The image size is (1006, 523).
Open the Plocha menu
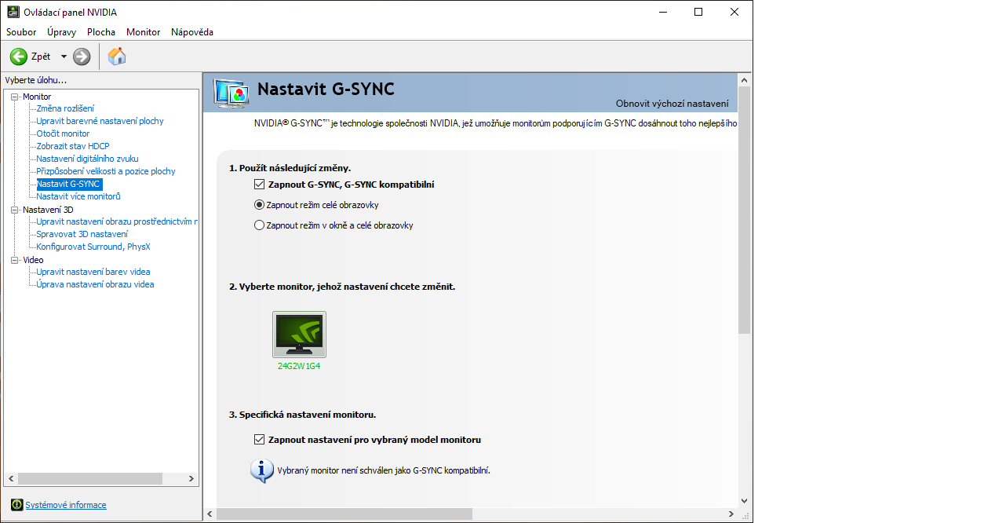(x=101, y=32)
